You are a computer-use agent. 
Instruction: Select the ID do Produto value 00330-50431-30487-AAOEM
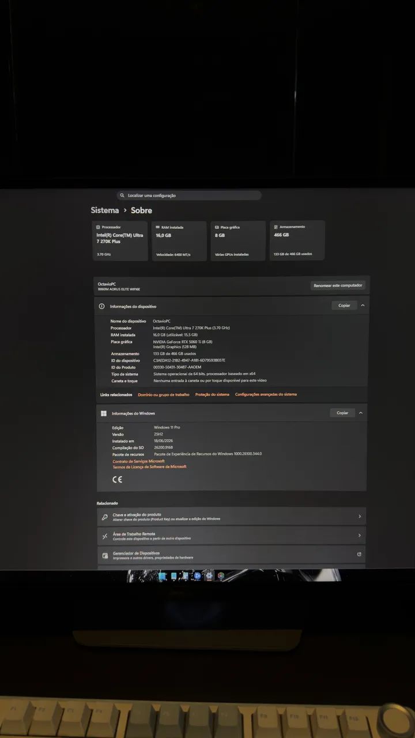[178, 367]
